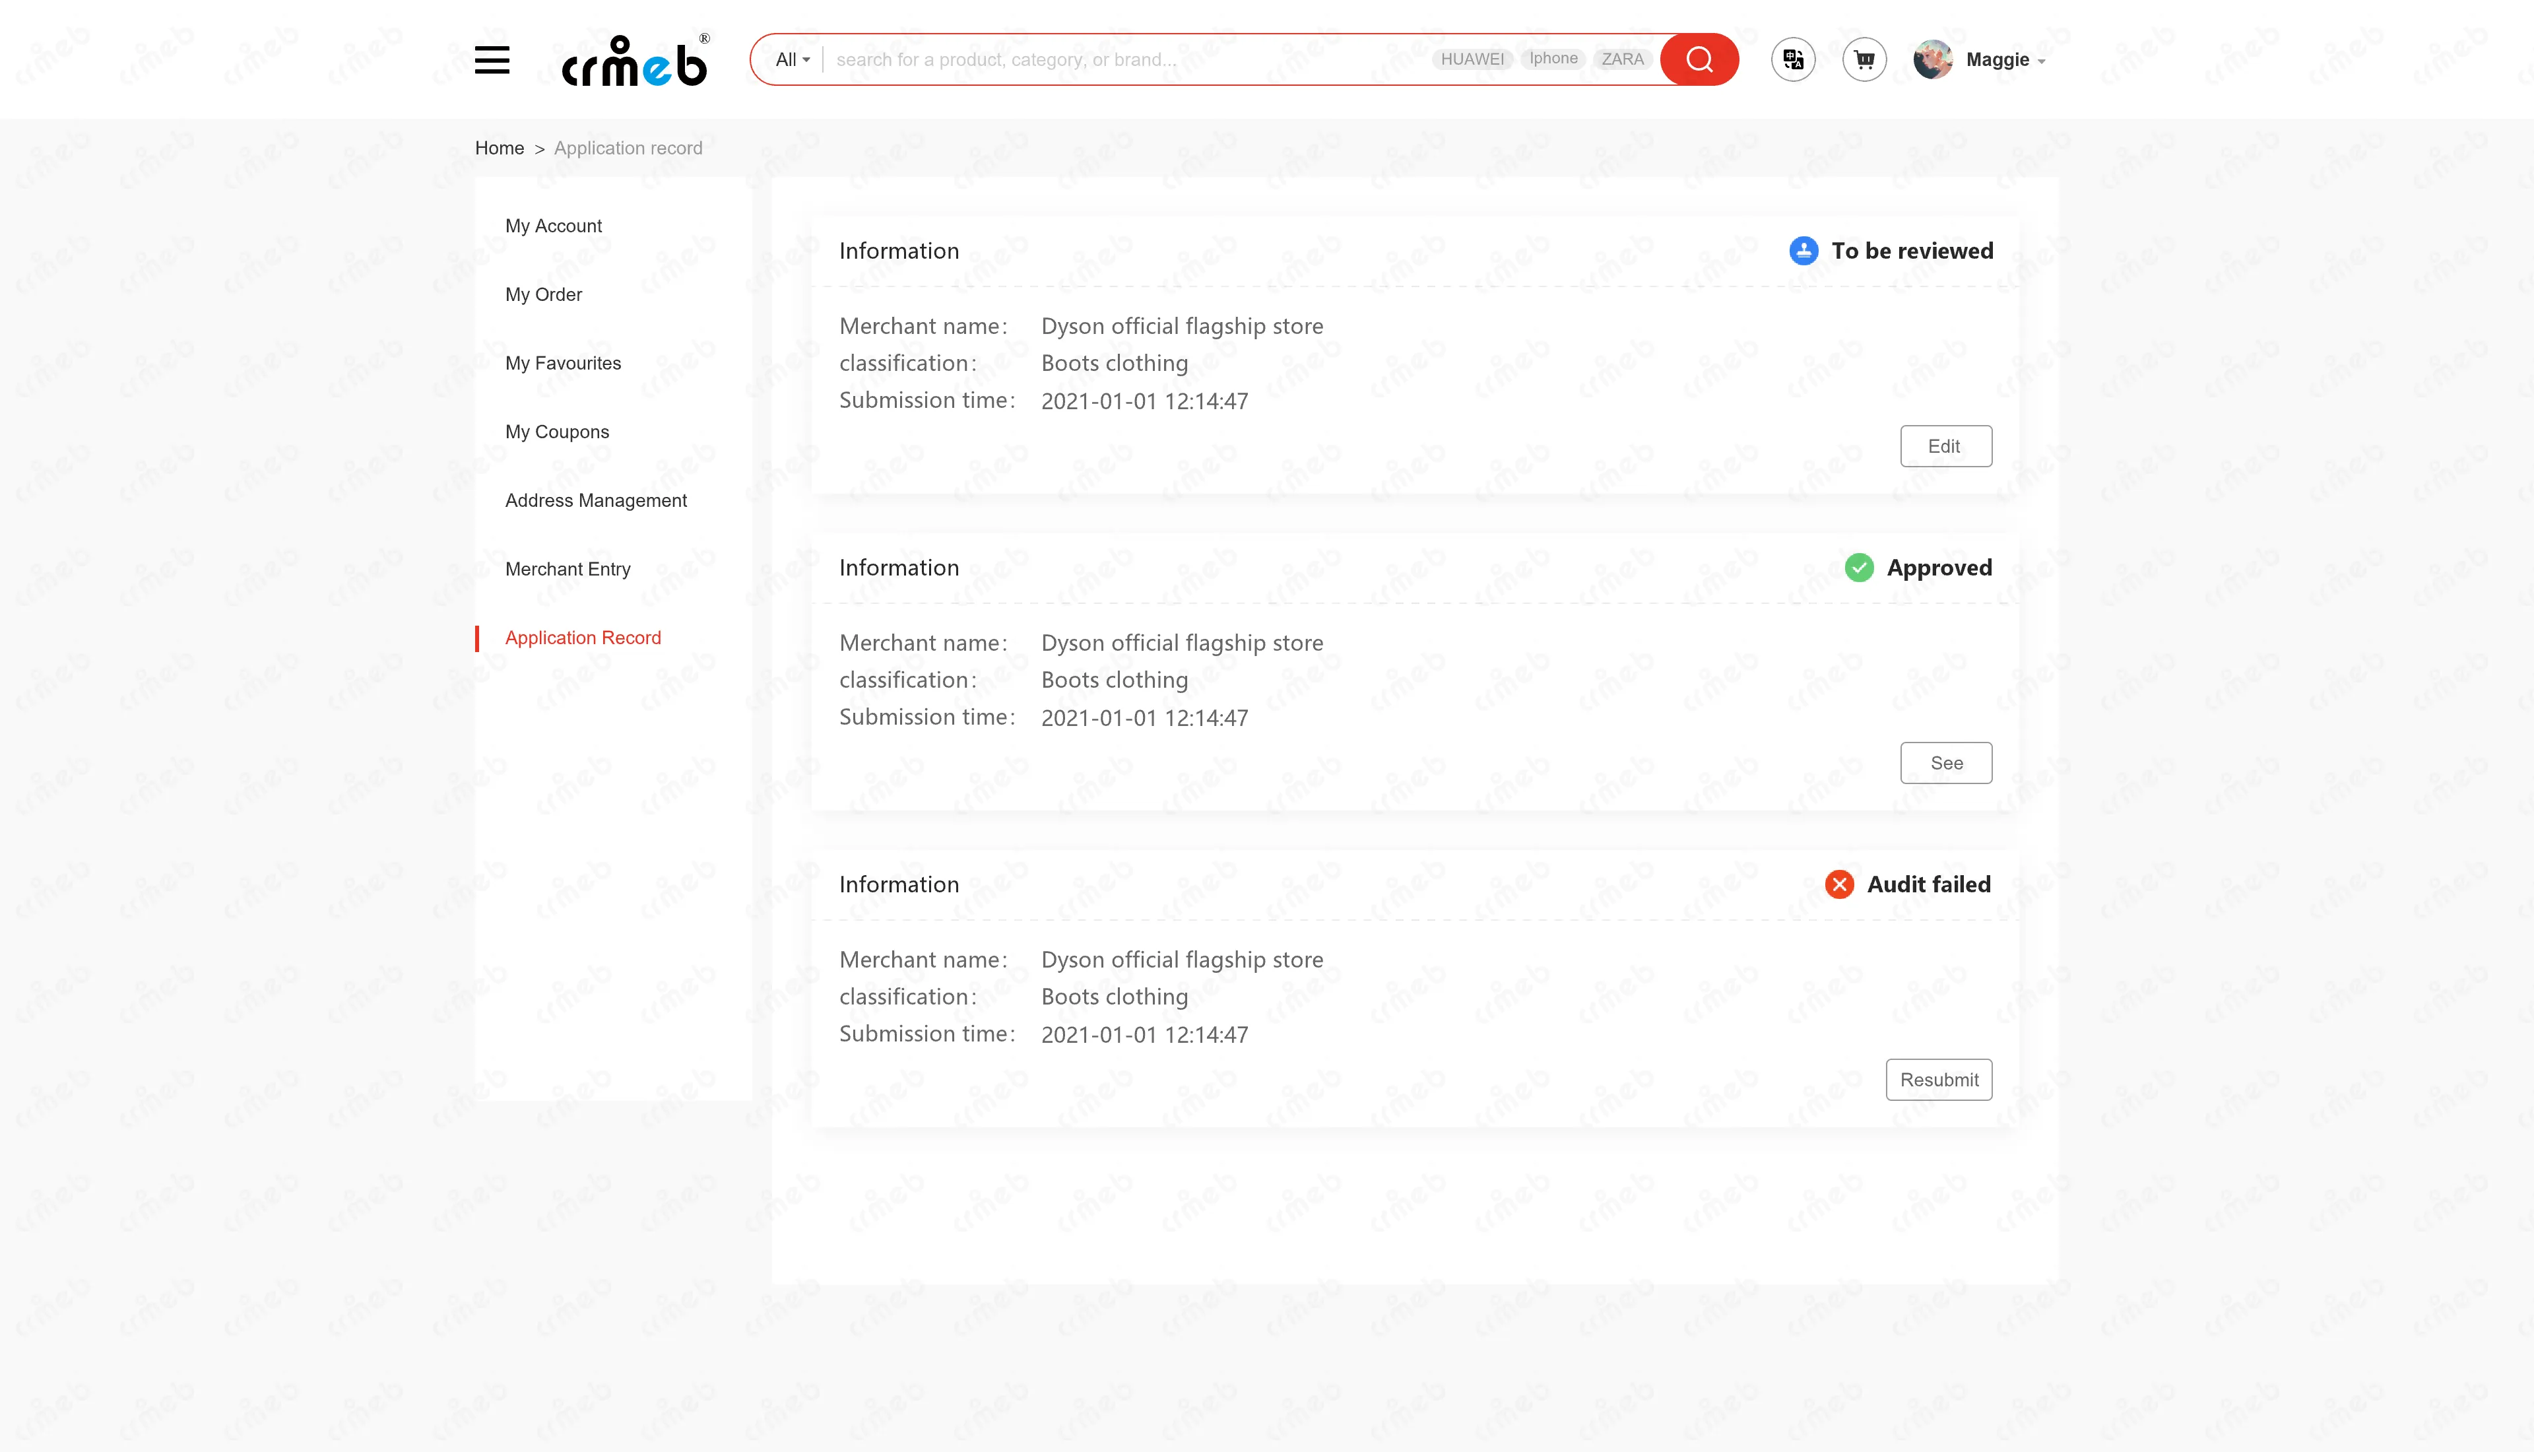Click Edit on the To be reviewed application

pos(1946,445)
